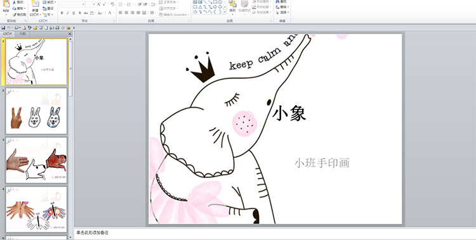Screen dimensions: 476x240
Task: Click the numbered list button
Action: pos(129,4)
